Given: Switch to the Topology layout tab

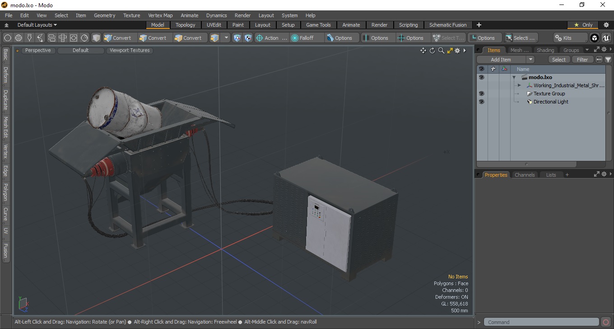Looking at the screenshot, I should pos(186,25).
